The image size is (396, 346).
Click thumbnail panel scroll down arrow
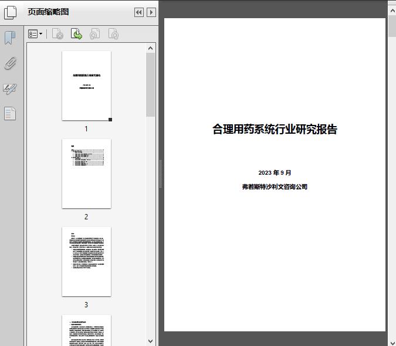(x=151, y=341)
